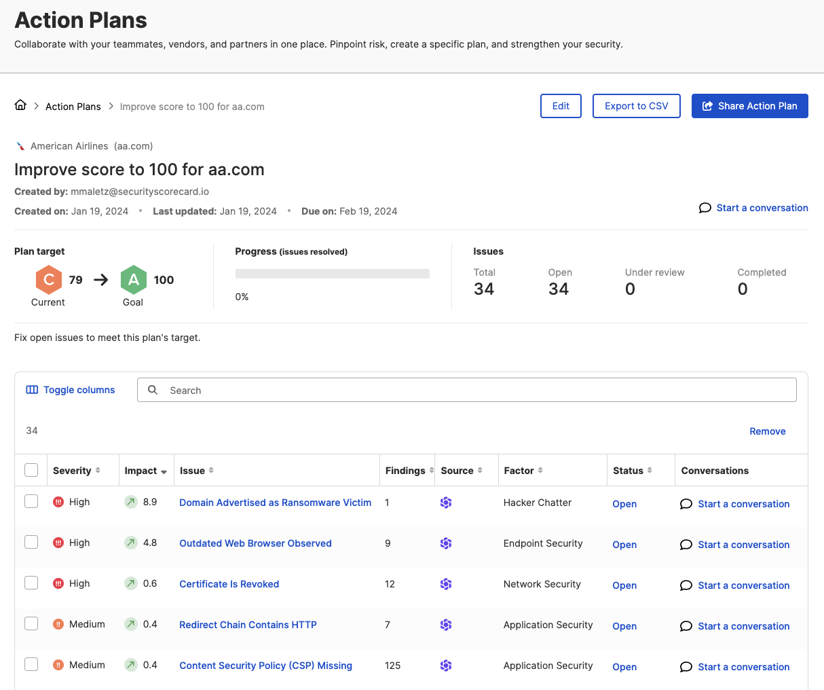Open Action Plans from the breadcrumb
The height and width of the screenshot is (690, 824).
73,106
